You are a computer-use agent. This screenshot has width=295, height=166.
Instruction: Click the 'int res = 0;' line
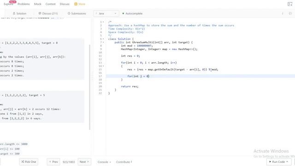click(x=130, y=56)
